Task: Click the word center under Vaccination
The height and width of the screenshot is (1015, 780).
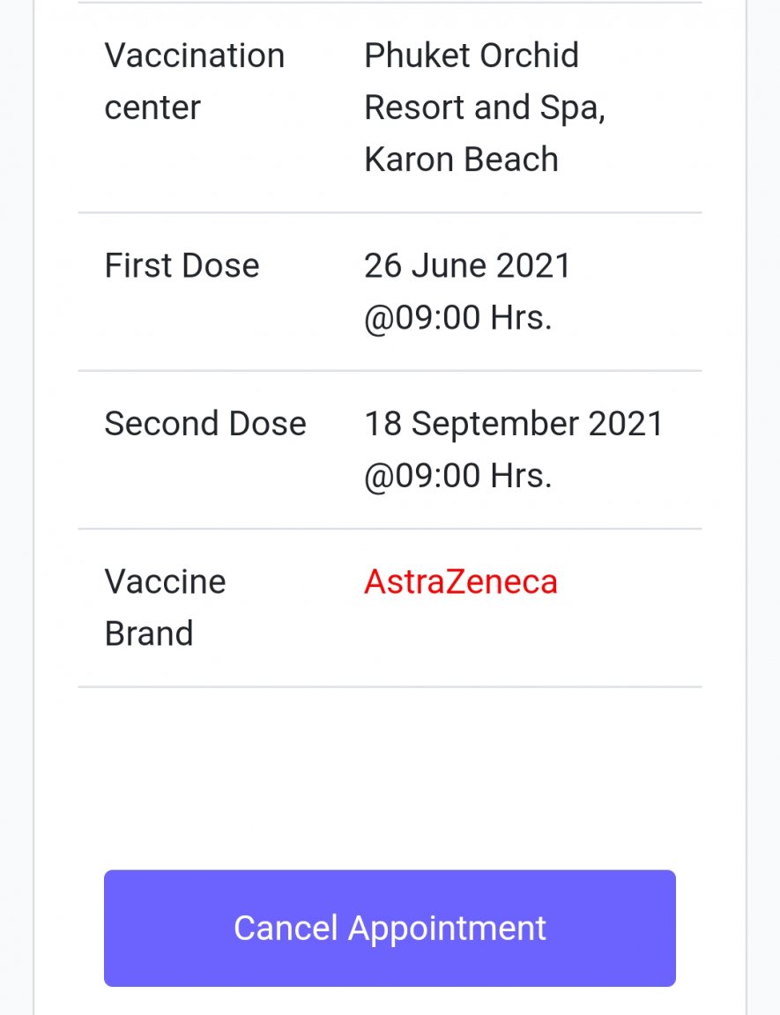Action: [x=152, y=108]
